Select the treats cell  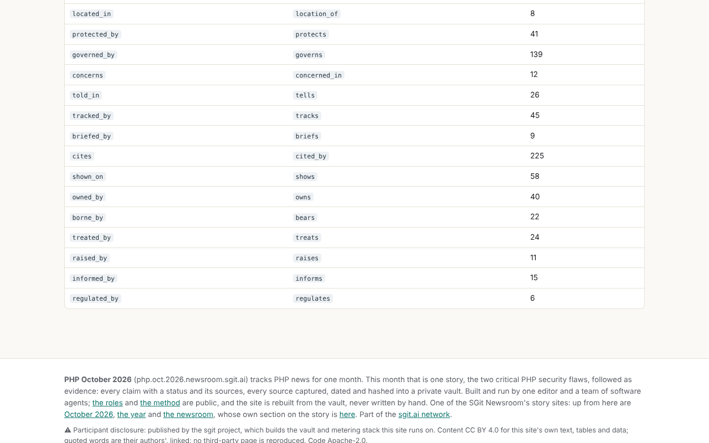[307, 238]
